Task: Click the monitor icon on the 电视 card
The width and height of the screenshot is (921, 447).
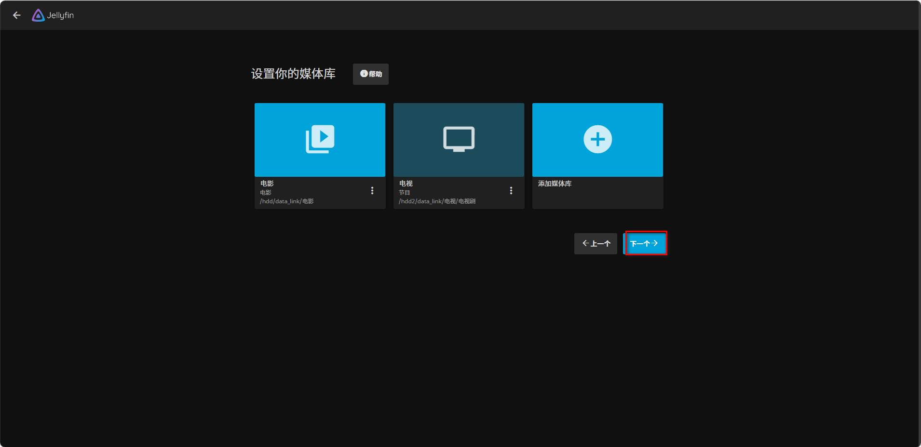Action: click(x=459, y=139)
